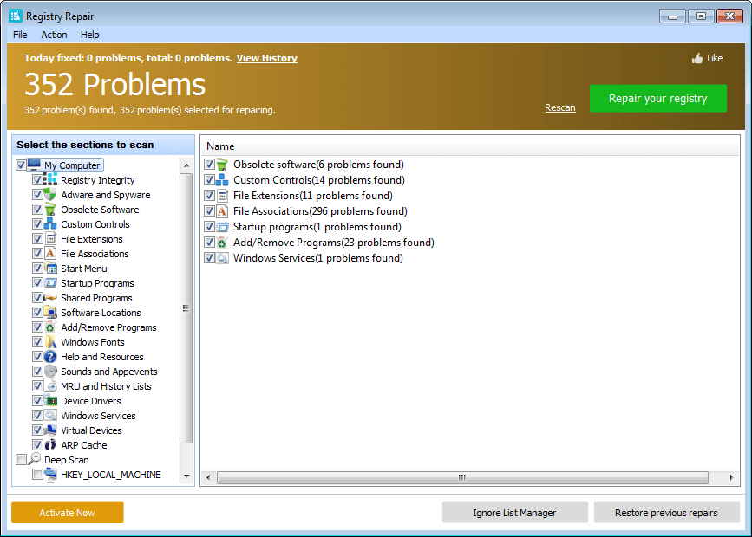Screen dimensions: 752x537
Task: Open View History link
Action: 266,58
